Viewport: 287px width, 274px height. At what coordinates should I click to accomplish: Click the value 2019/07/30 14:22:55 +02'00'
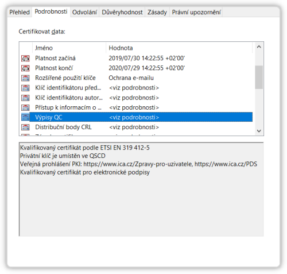tap(147, 58)
